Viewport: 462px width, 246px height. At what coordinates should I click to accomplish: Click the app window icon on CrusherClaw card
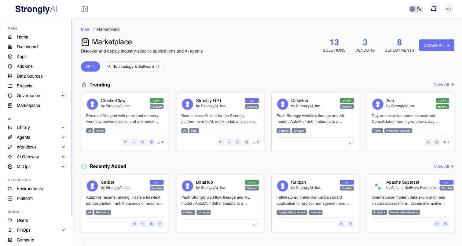coord(126,142)
